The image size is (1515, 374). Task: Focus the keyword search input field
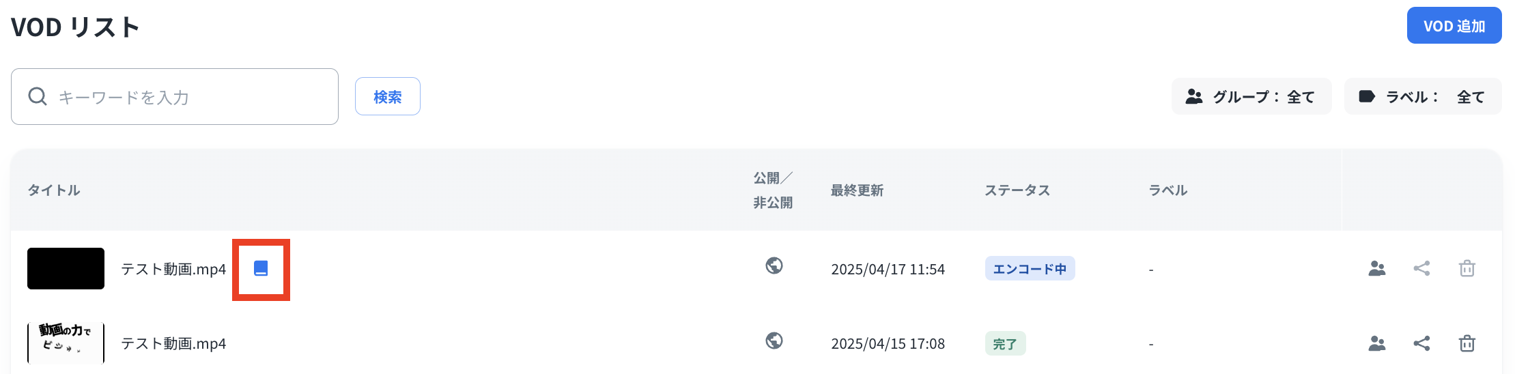tap(191, 97)
